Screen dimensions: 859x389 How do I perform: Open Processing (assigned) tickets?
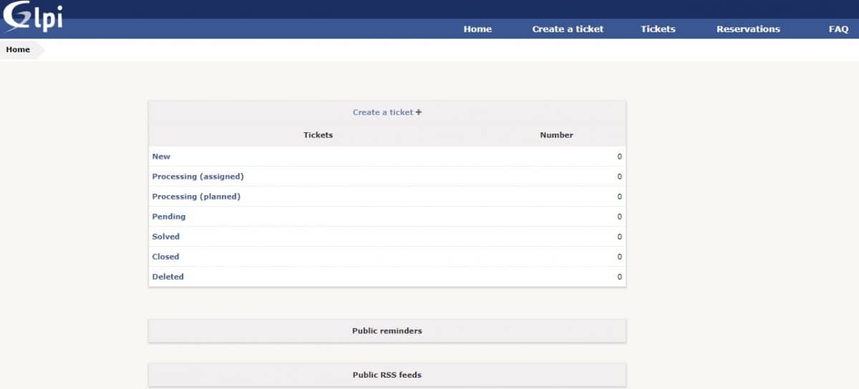pos(198,177)
